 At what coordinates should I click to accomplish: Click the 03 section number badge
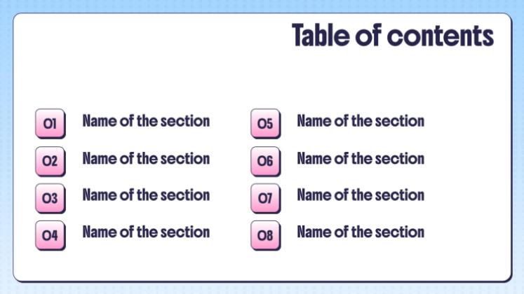[x=50, y=198]
